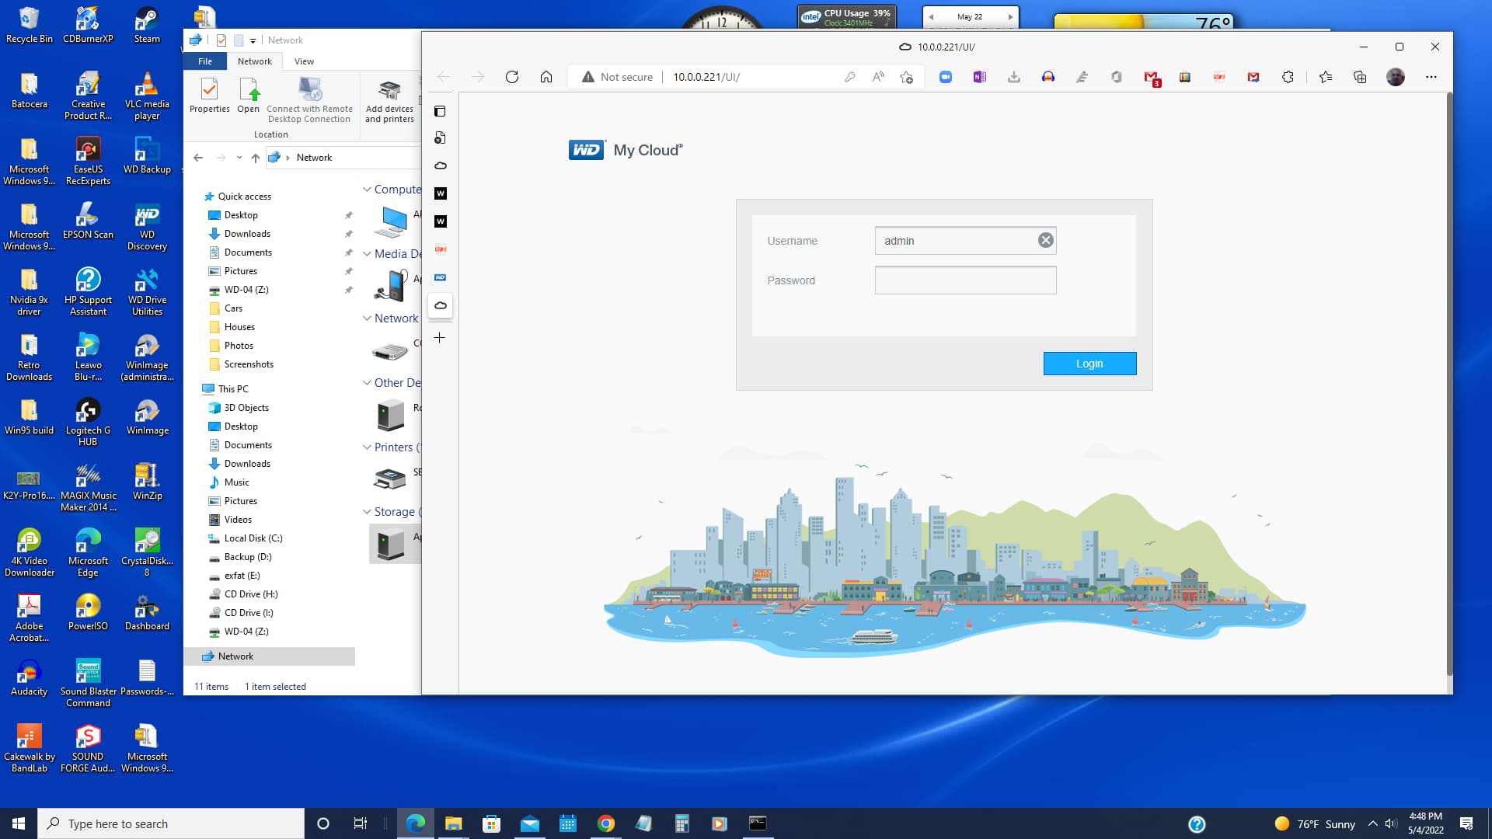1492x839 pixels.
Task: Collapse the Computer group in Network window
Action: tap(367, 190)
